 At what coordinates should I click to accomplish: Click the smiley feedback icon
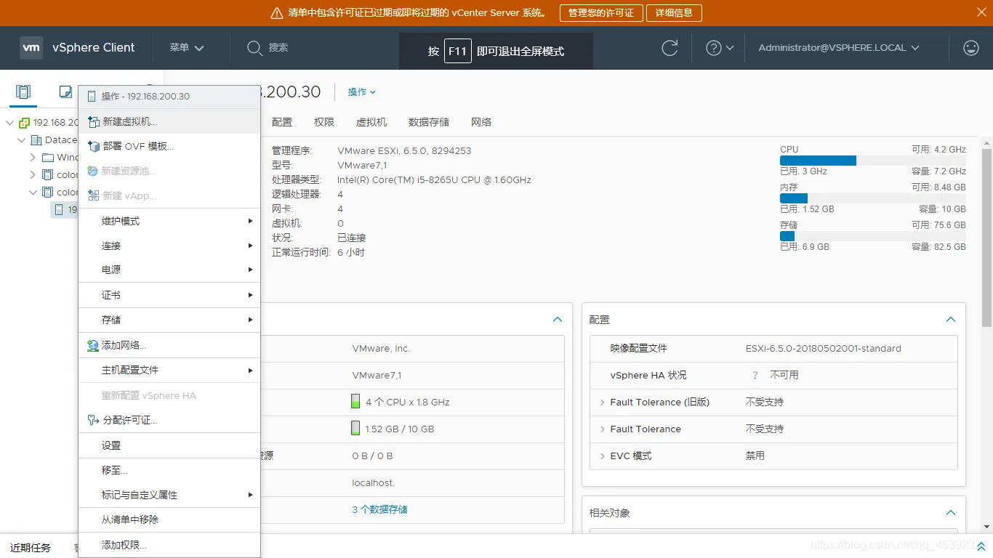970,48
